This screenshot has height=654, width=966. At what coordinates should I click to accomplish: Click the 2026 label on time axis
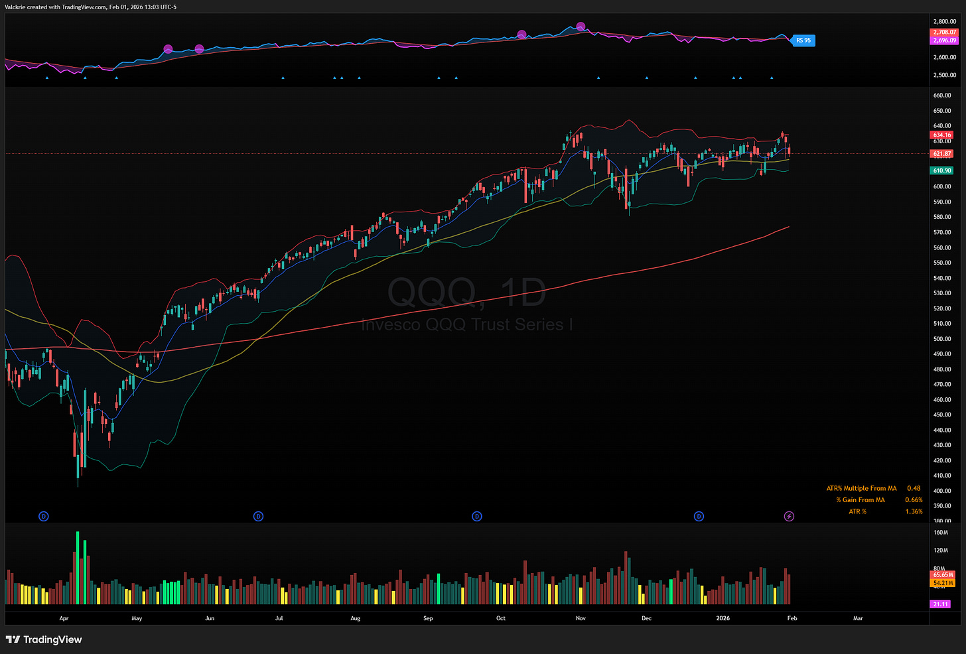[723, 618]
